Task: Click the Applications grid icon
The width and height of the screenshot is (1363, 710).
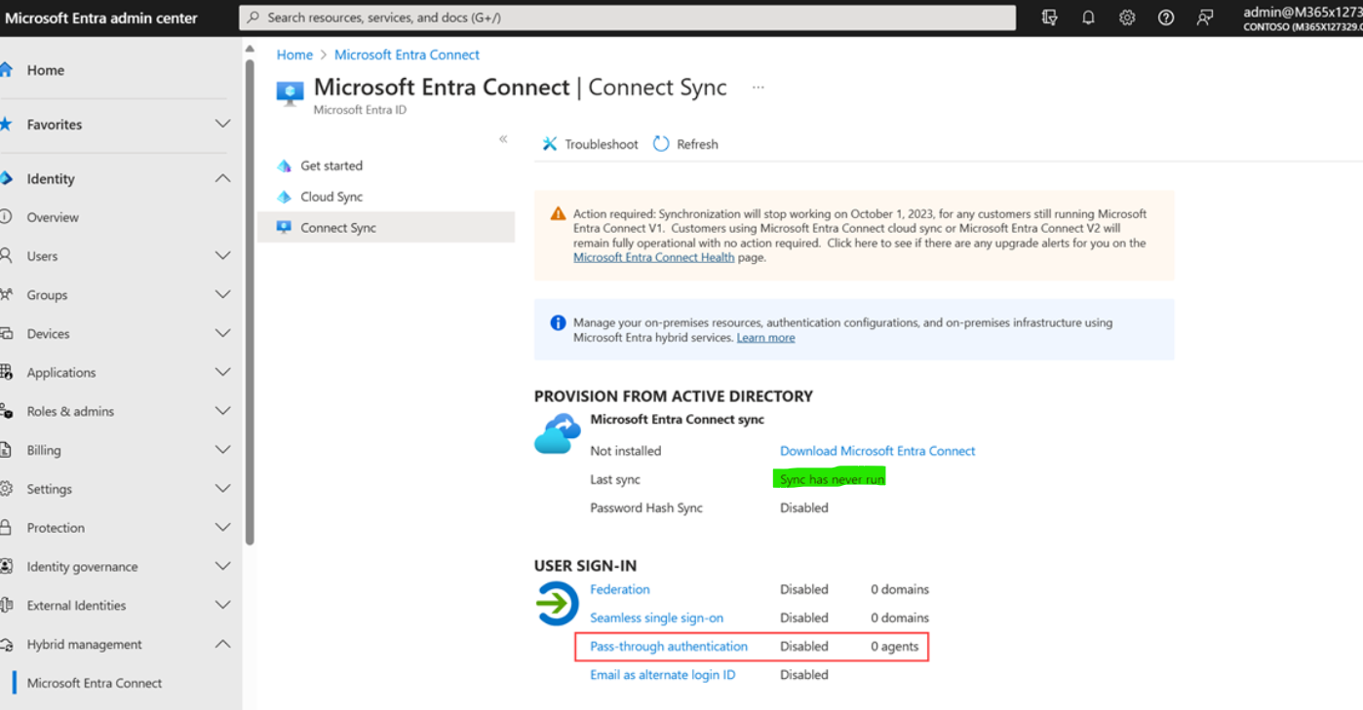Action: [x=6, y=372]
